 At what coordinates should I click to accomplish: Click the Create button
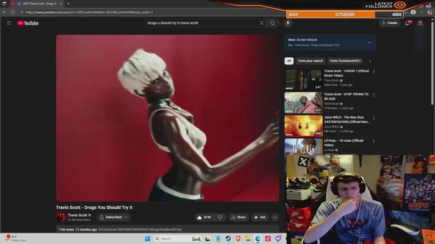click(x=389, y=23)
